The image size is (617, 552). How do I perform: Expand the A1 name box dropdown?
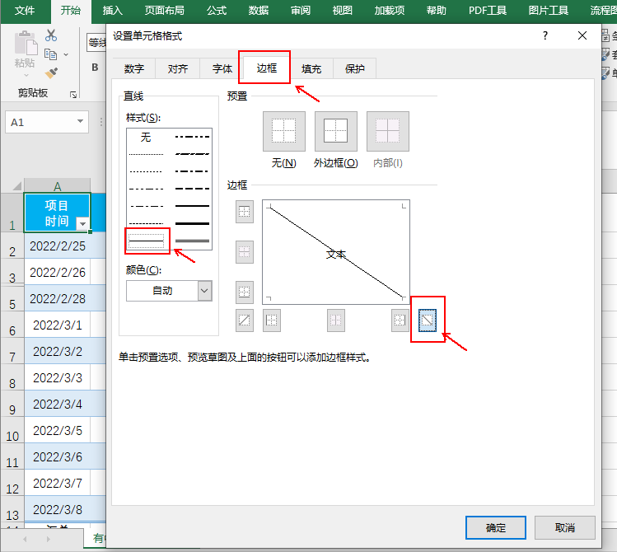pyautogui.click(x=80, y=122)
